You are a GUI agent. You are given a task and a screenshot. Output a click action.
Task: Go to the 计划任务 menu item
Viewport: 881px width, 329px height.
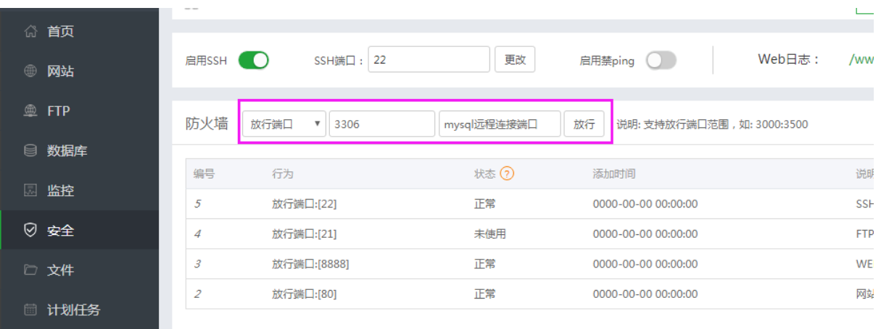tap(73, 310)
